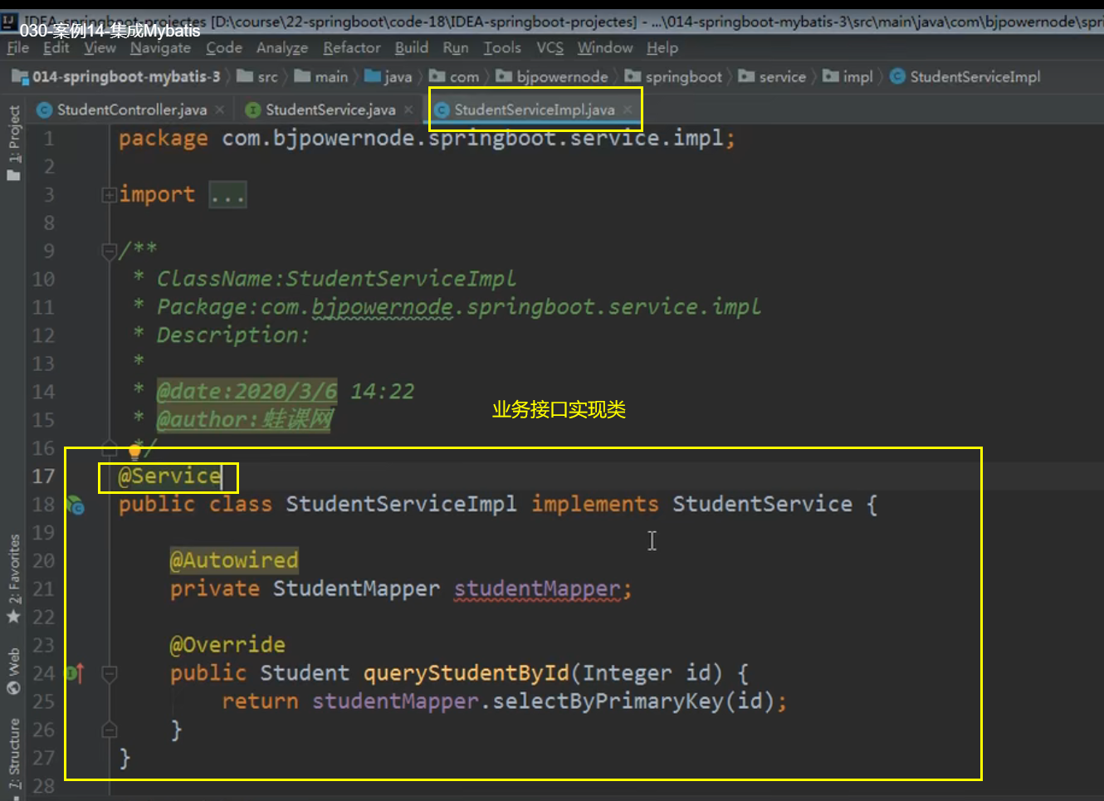Click the @Autowired annotation
The width and height of the screenshot is (1104, 801).
click(233, 560)
